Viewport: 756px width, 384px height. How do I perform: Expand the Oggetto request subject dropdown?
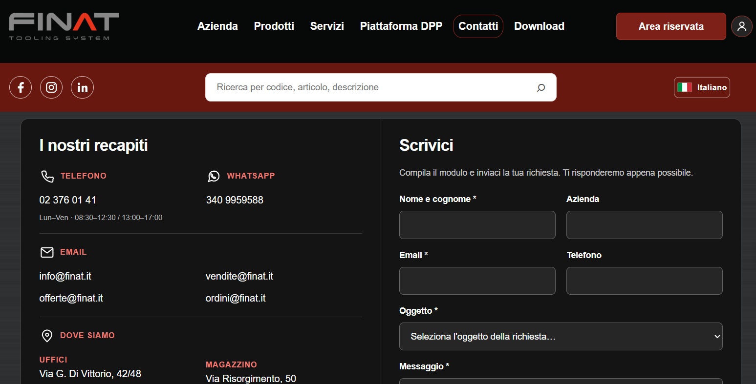(561, 336)
